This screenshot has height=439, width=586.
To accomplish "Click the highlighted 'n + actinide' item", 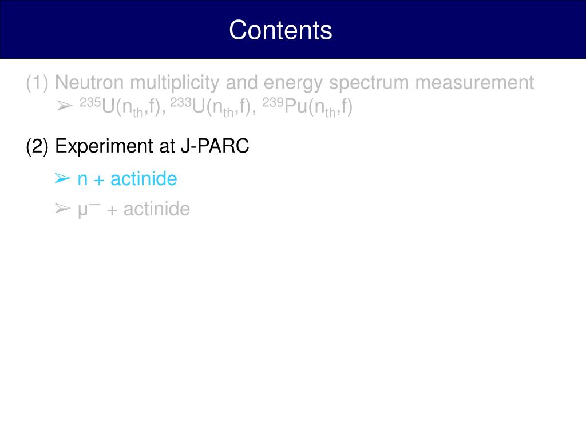I will pyautogui.click(x=127, y=178).
